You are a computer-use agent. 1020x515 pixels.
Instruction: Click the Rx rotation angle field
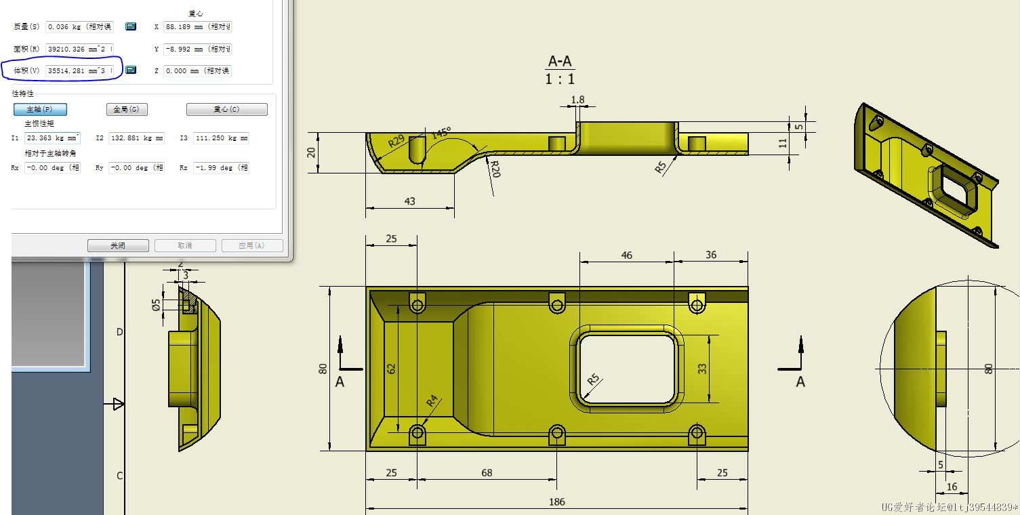(x=52, y=167)
